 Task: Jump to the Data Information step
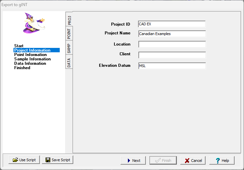(30, 63)
